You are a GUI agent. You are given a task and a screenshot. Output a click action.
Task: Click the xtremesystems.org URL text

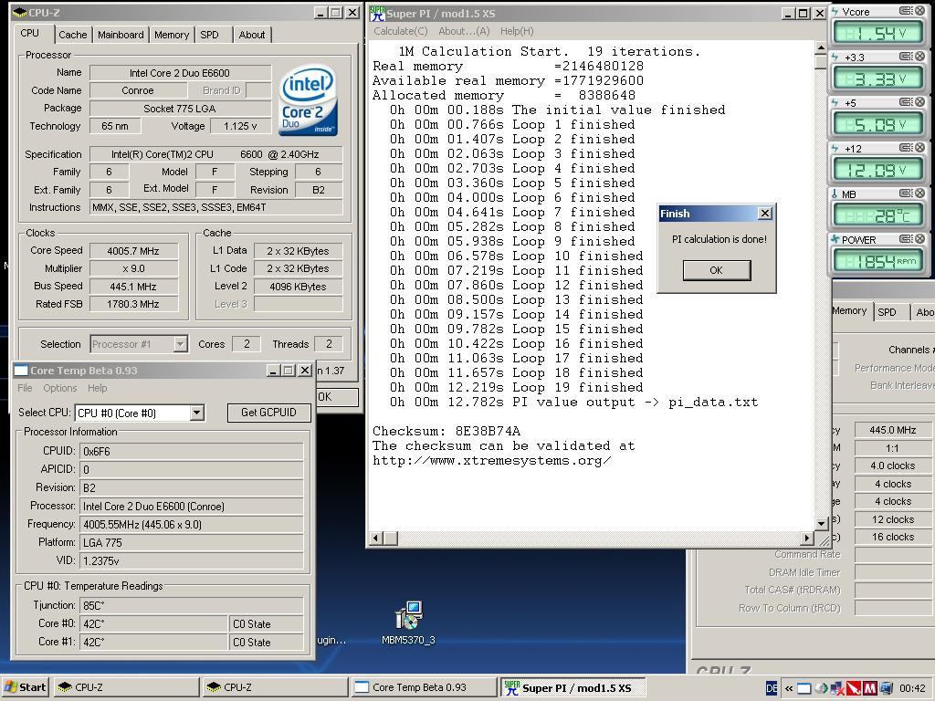(491, 460)
